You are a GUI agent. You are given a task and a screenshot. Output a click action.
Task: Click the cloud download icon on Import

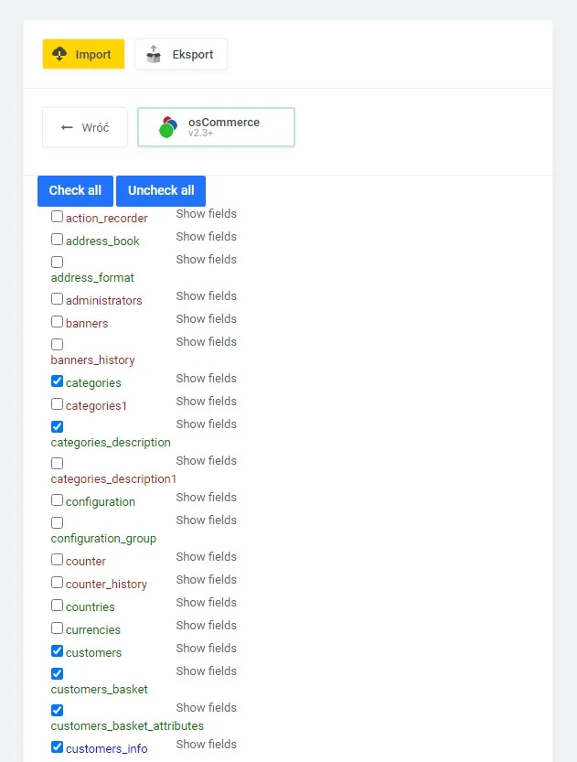60,54
